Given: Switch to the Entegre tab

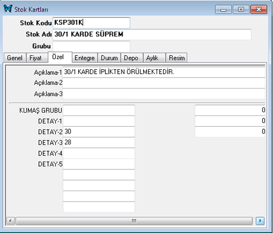Looking at the screenshot, I should tap(85, 58).
